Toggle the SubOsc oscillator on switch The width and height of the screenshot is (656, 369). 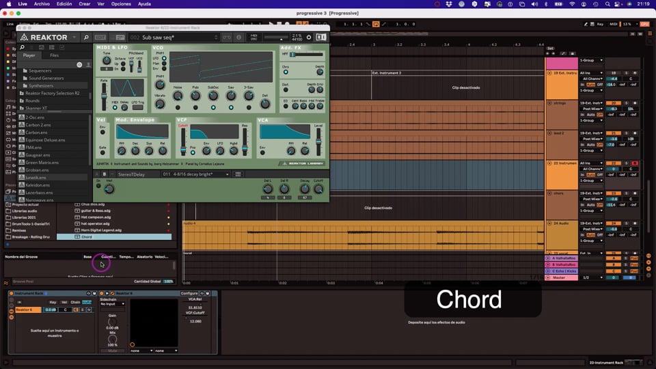[213, 107]
